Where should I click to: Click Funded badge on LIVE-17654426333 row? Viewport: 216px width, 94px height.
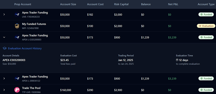pos(206,15)
